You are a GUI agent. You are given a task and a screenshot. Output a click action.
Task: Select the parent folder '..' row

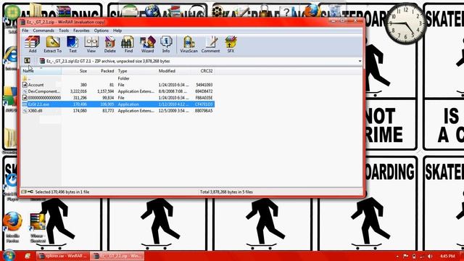click(117, 78)
